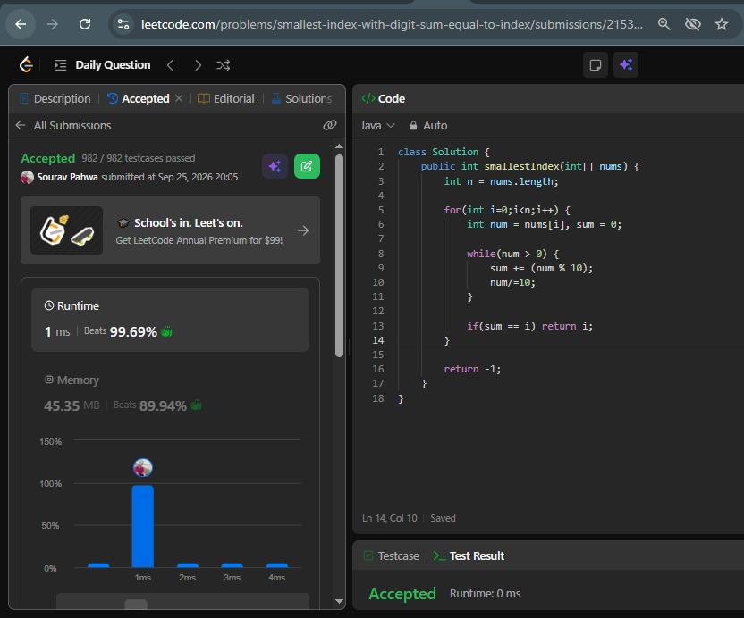Copy the submission link icon
This screenshot has height=618, width=744.
click(x=330, y=125)
